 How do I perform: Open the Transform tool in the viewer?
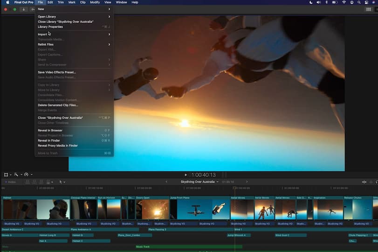click(7, 175)
